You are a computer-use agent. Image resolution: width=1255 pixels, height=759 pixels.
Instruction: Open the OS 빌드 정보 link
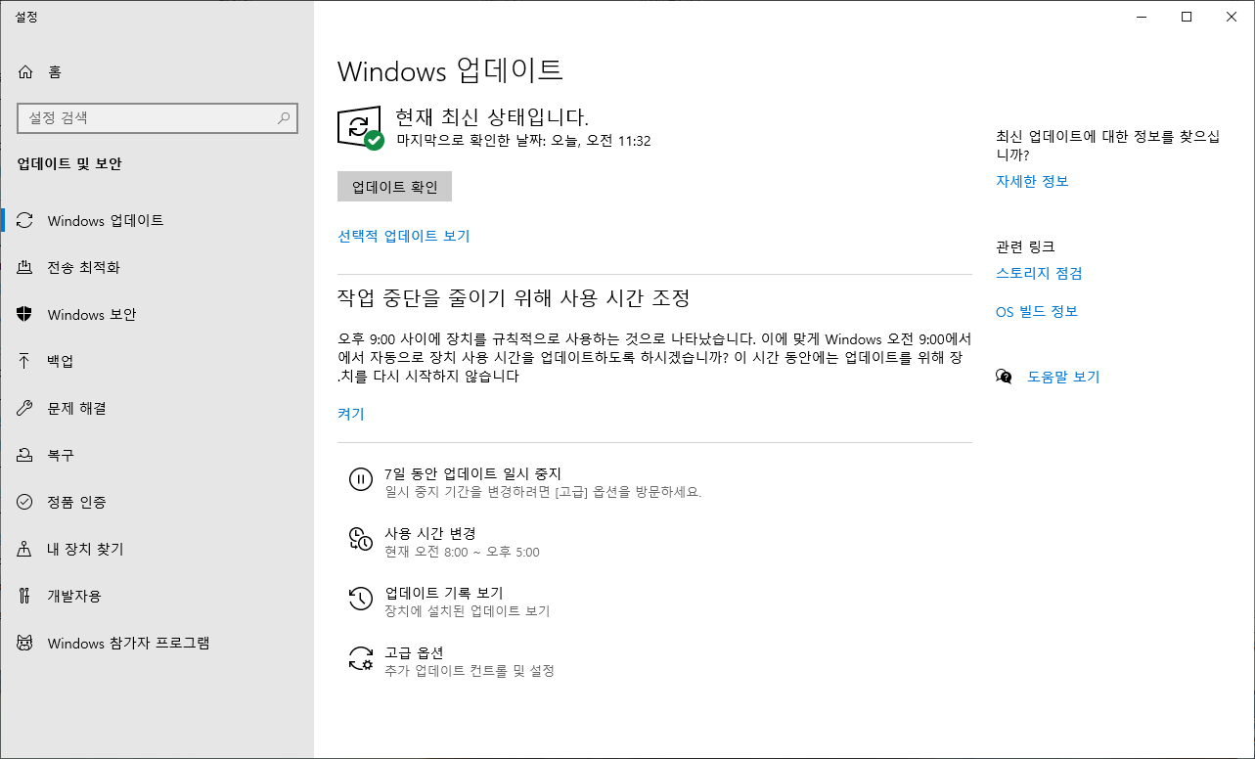click(x=1037, y=311)
